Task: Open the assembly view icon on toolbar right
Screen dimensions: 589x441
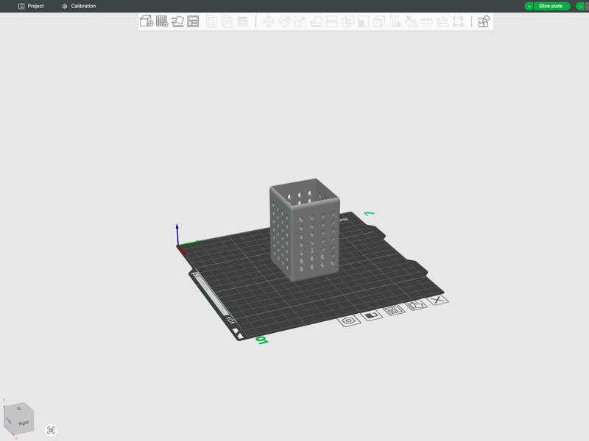Action: pyautogui.click(x=482, y=23)
